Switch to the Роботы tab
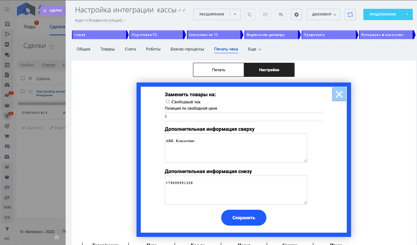Screen dimensions: 417x245 [153, 49]
